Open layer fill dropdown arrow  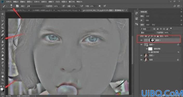[x=170, y=36]
